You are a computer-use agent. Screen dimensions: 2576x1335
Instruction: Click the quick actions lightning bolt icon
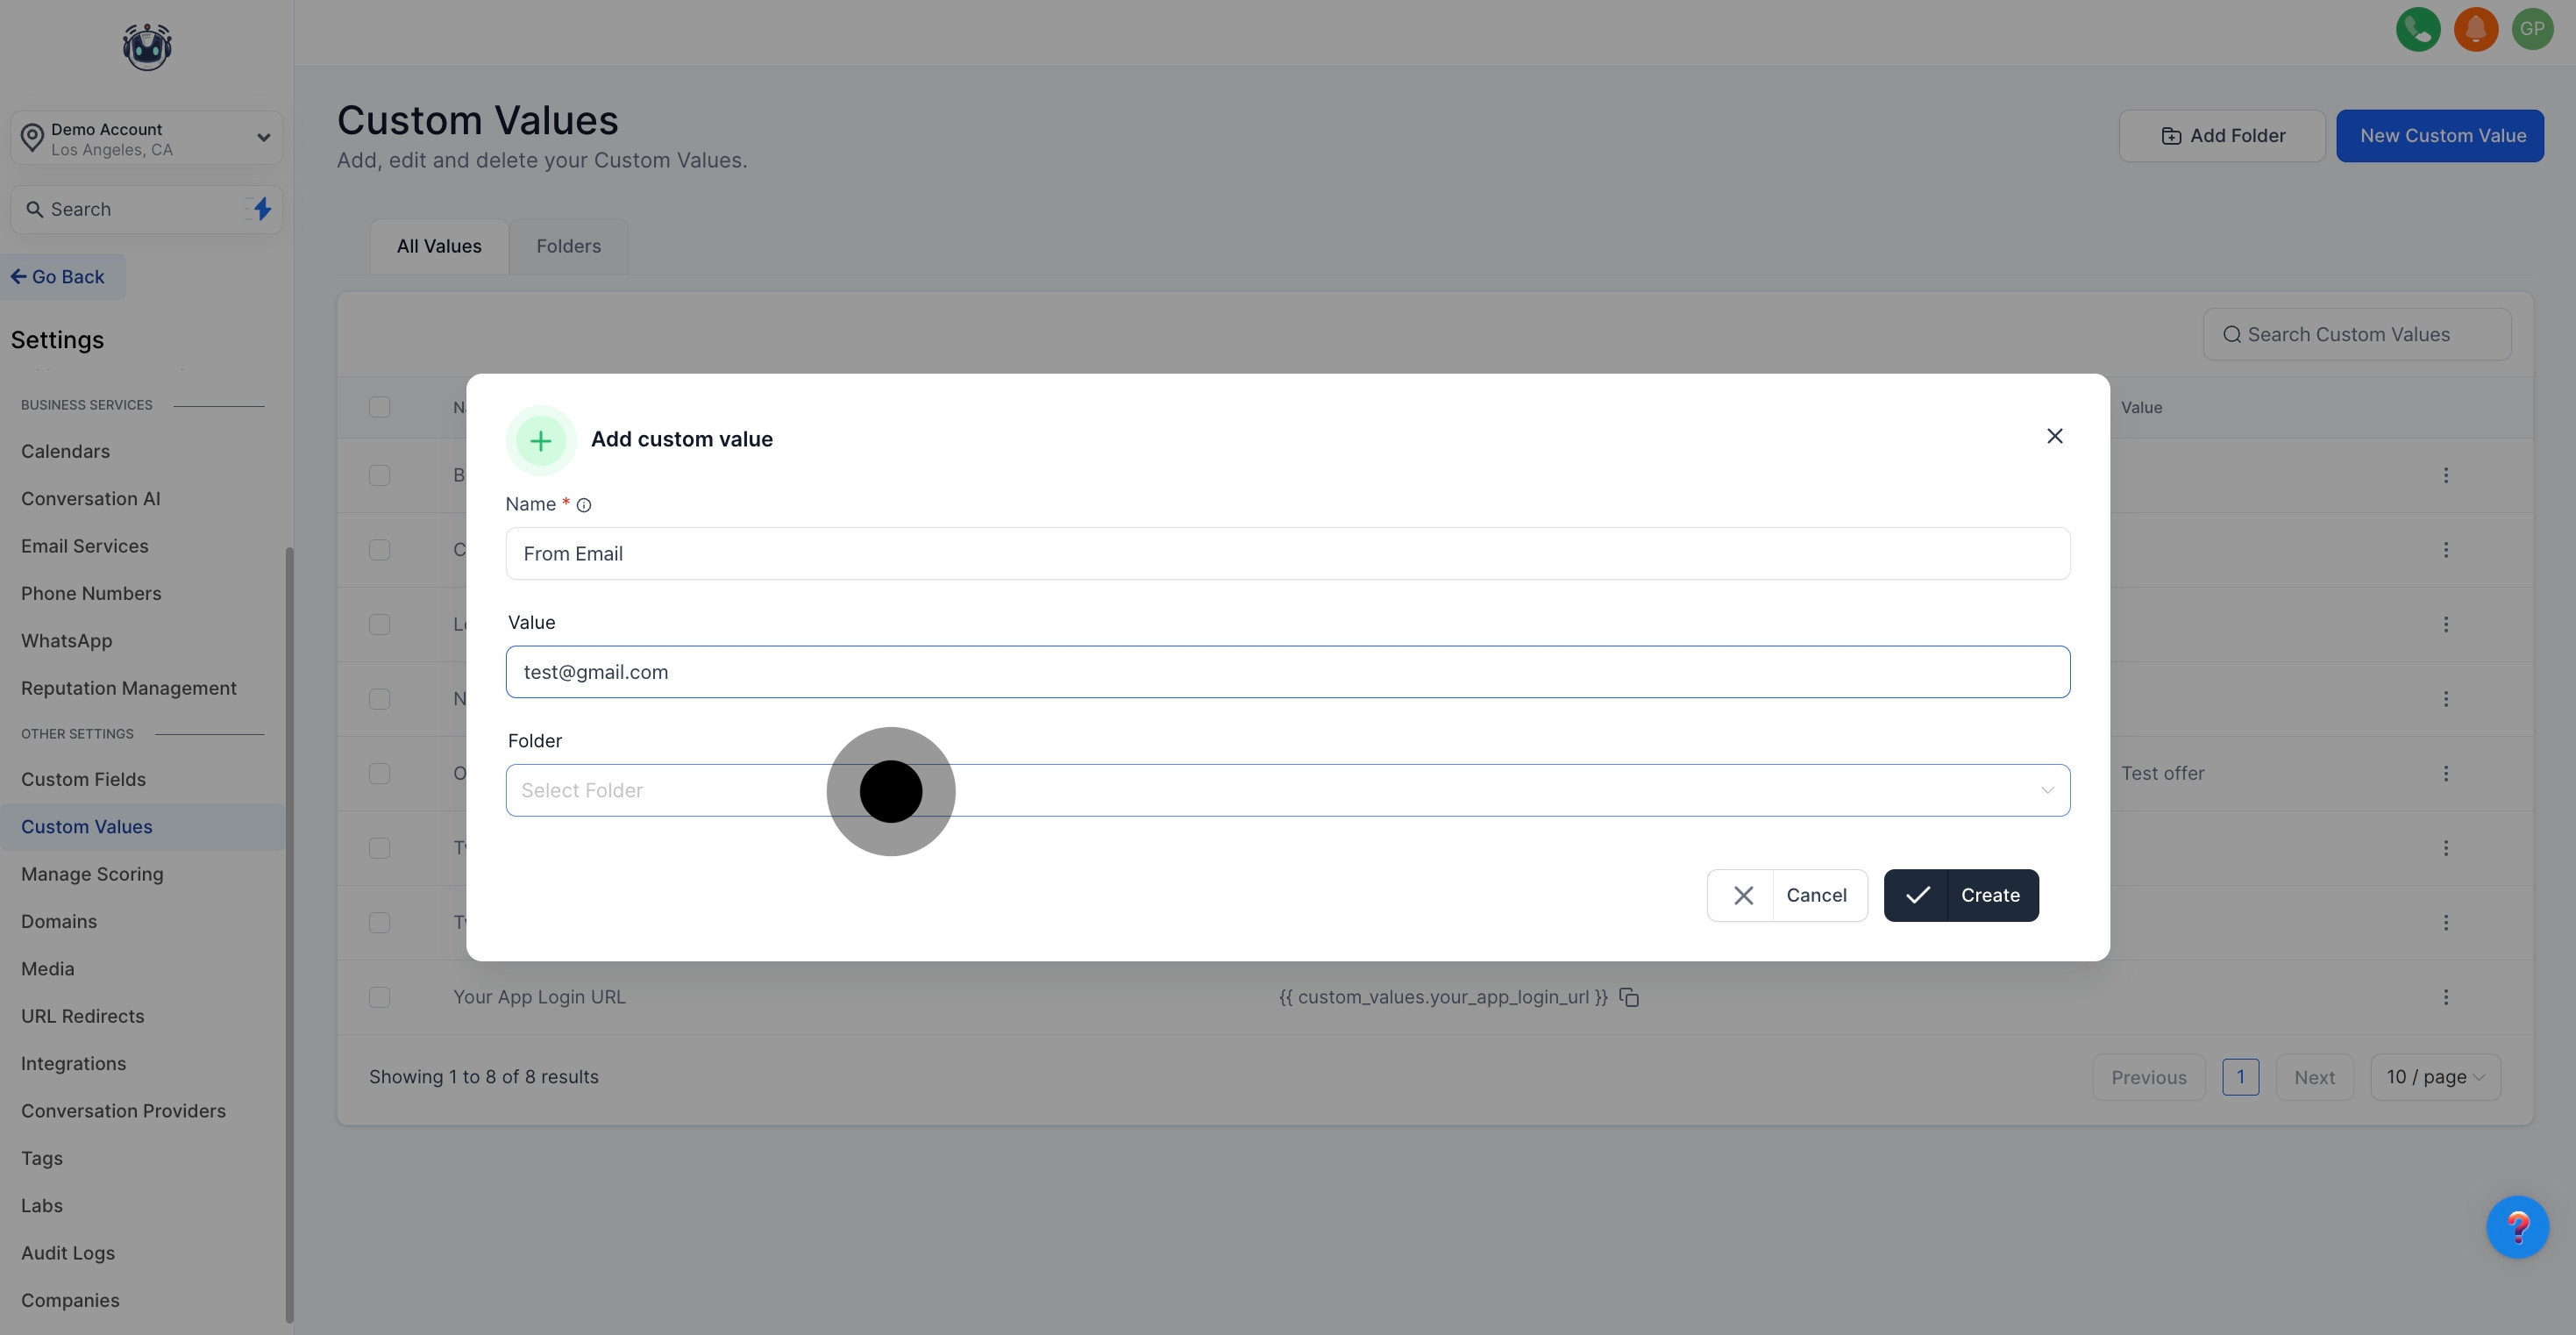262,209
